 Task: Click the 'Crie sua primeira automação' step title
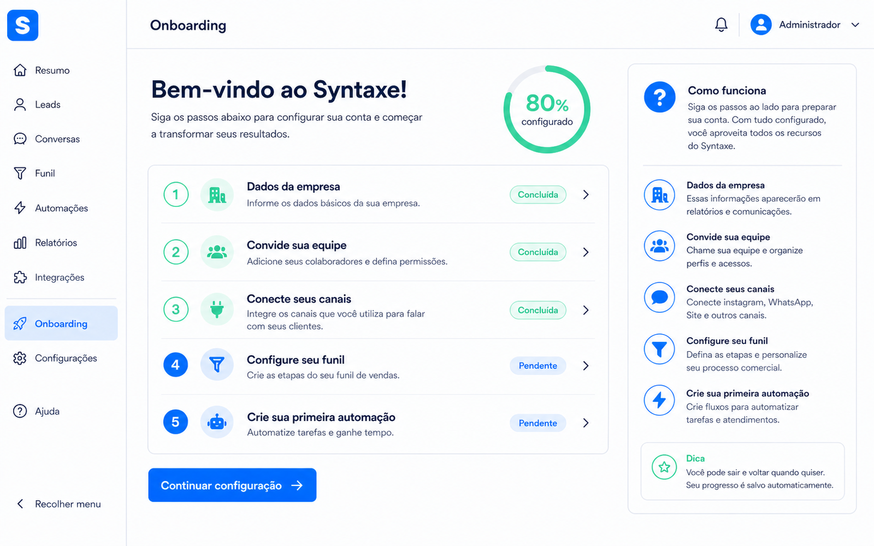tap(321, 417)
